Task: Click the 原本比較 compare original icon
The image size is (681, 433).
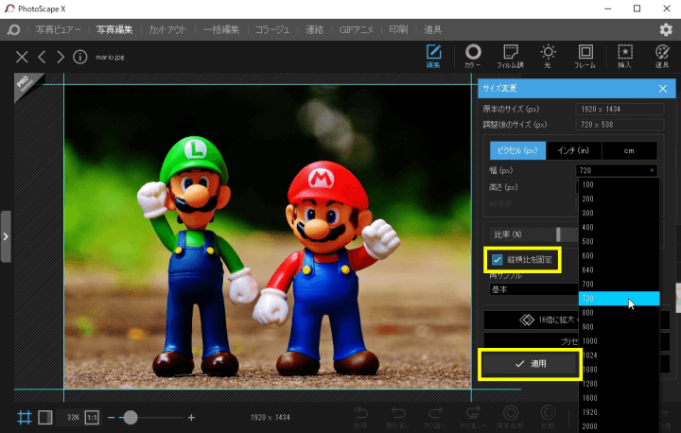Action: 511,417
